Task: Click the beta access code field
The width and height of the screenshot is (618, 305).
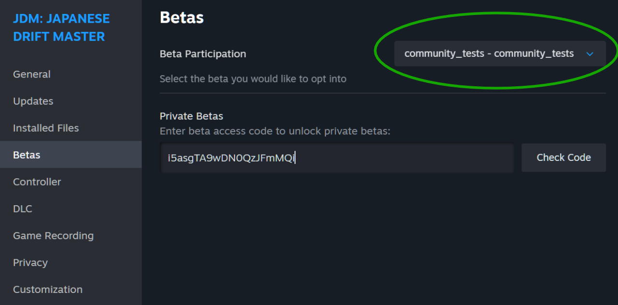Action: click(337, 158)
